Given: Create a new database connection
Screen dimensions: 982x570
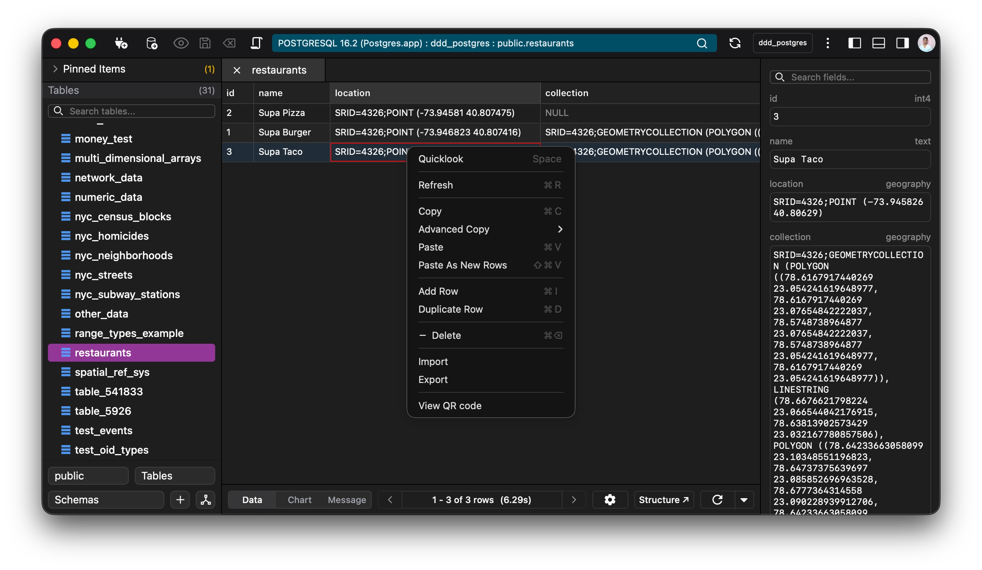Looking at the screenshot, I should pos(121,43).
